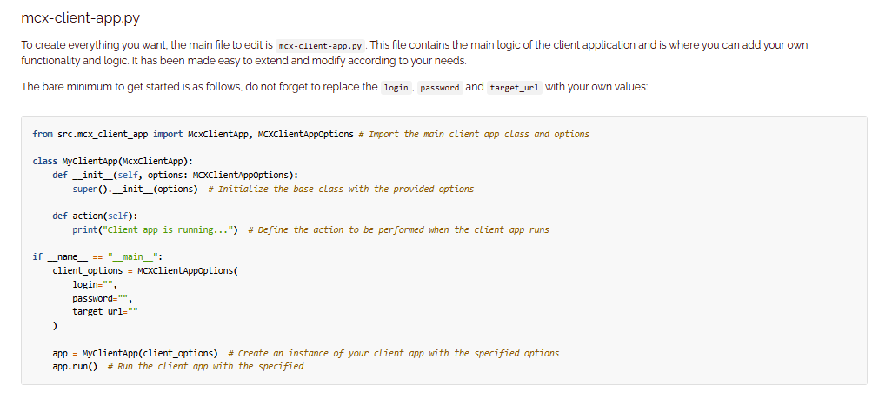Image resolution: width=872 pixels, height=399 pixels.
Task: Click the class MyClientApp definition line
Action: 112,161
